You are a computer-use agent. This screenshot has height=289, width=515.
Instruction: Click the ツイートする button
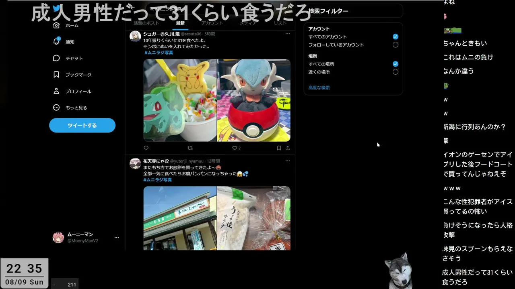[x=82, y=125]
